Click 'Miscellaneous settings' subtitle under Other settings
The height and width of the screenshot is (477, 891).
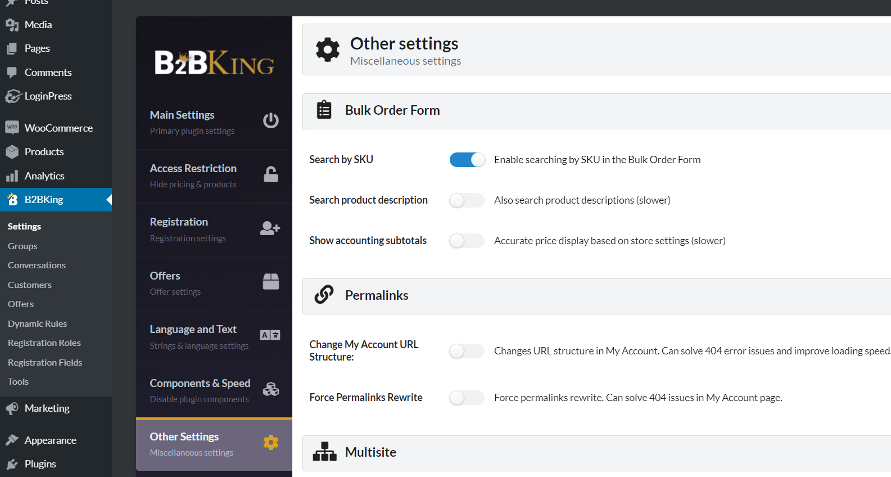coord(405,61)
